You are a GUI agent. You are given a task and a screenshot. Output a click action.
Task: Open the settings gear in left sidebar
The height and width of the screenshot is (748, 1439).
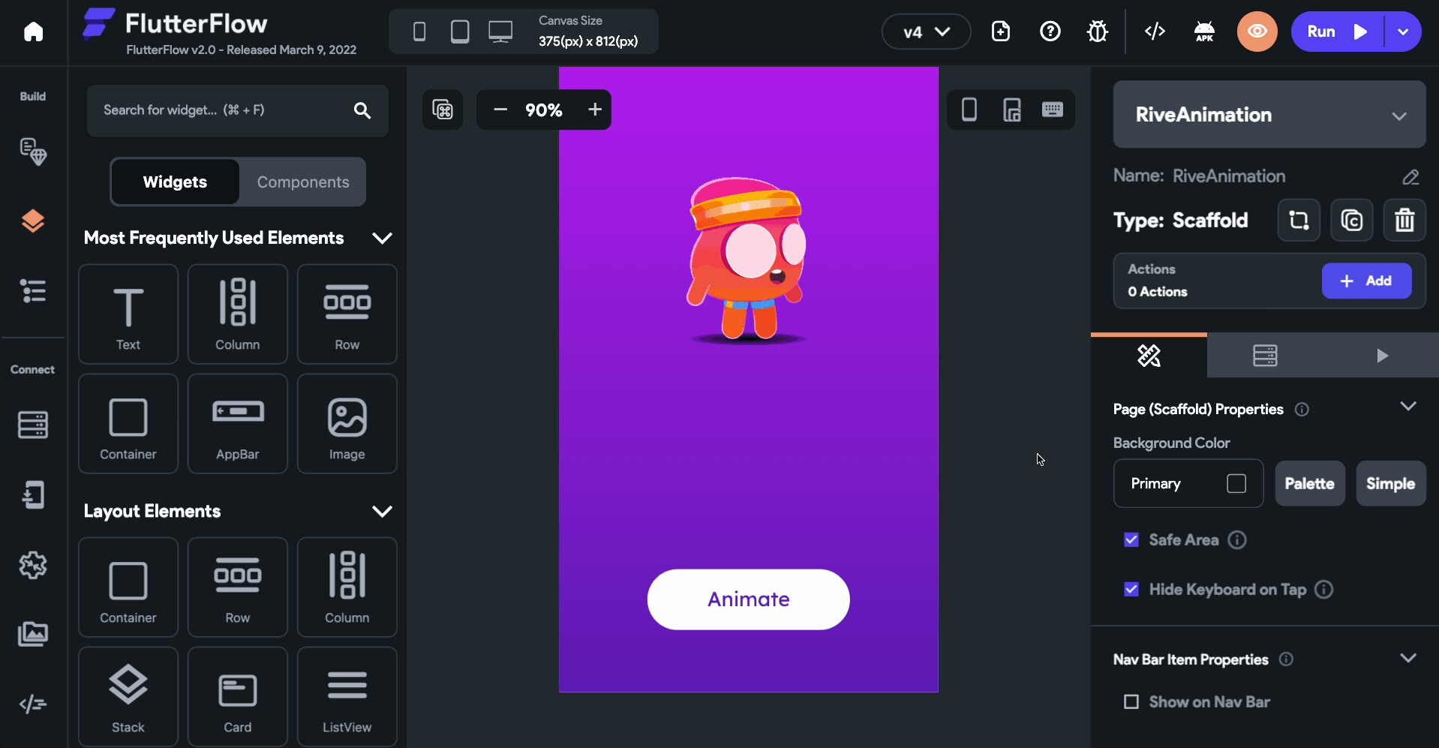coord(33,566)
